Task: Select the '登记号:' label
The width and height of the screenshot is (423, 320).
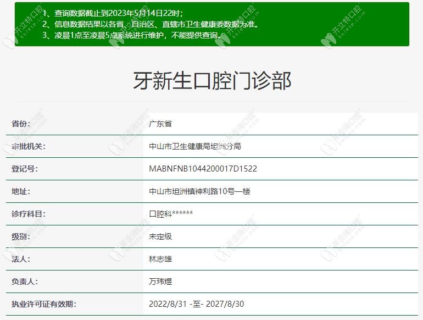Action: click(25, 169)
